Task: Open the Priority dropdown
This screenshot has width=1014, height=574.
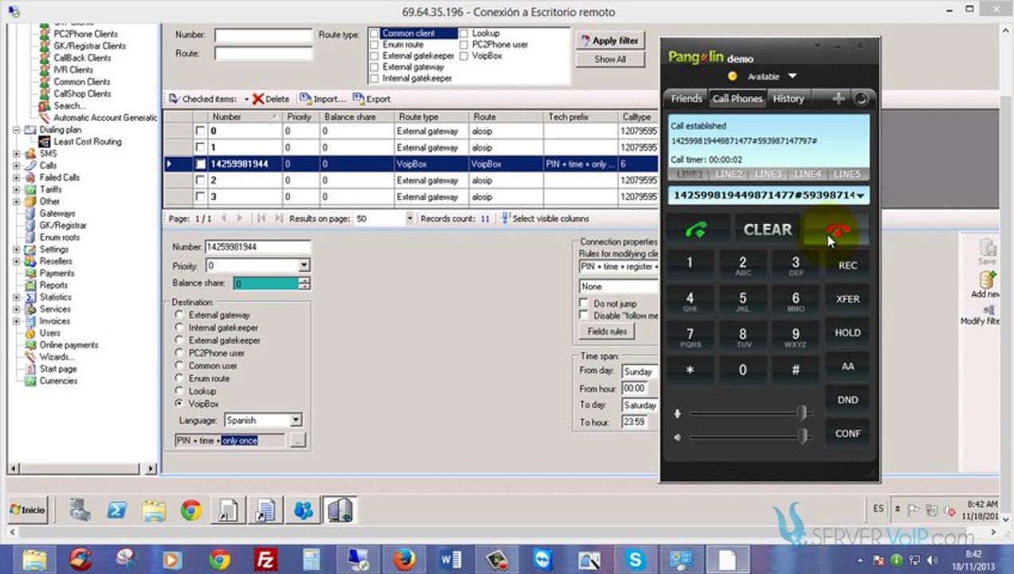Action: [x=304, y=265]
